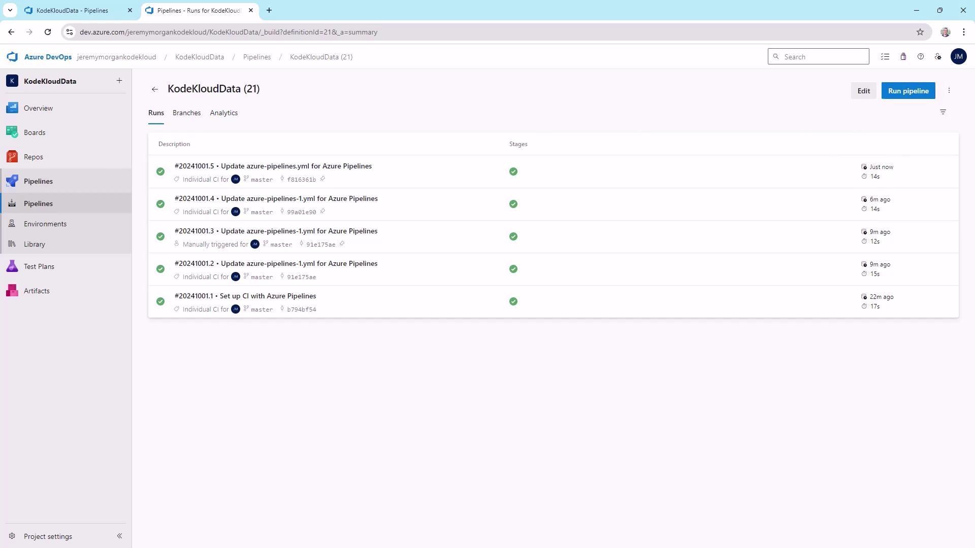The image size is (975, 548).
Task: Open work items list icon in header
Action: pyautogui.click(x=885, y=57)
